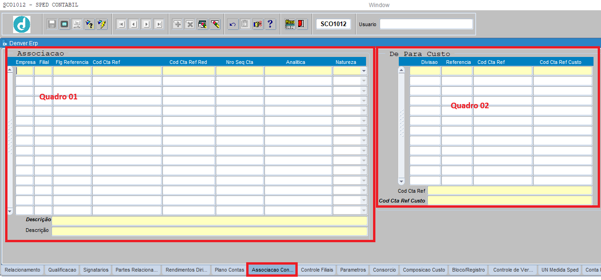This screenshot has height=280, width=601.
Task: Click the Exit door icon
Action: tap(302, 24)
